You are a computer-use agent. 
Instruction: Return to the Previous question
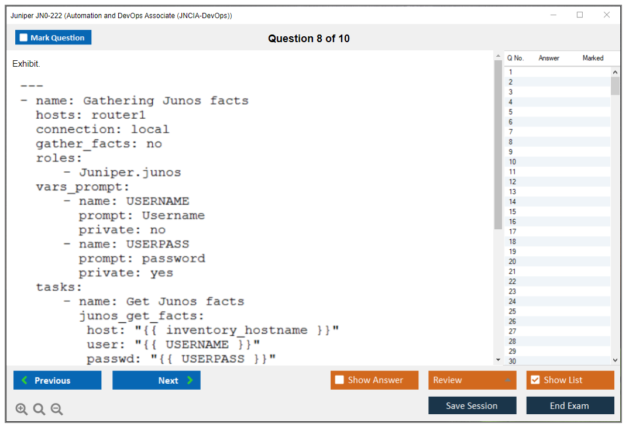pyautogui.click(x=57, y=380)
